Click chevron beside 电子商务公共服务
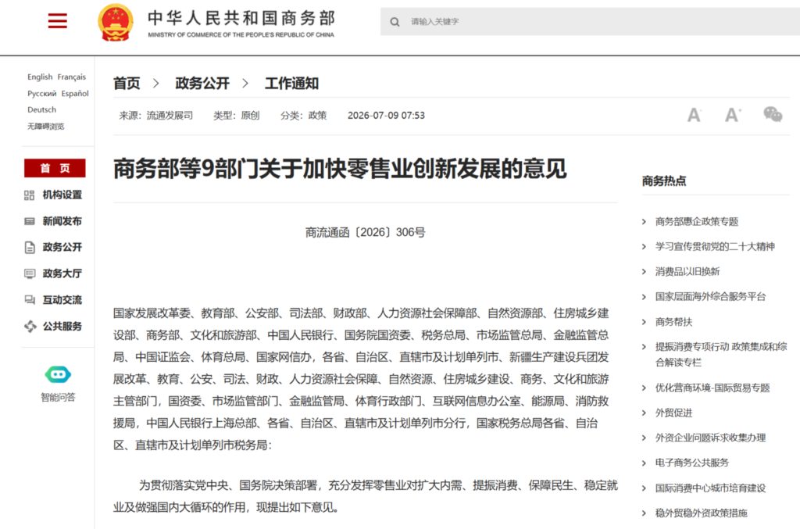The width and height of the screenshot is (800, 529). click(x=644, y=463)
